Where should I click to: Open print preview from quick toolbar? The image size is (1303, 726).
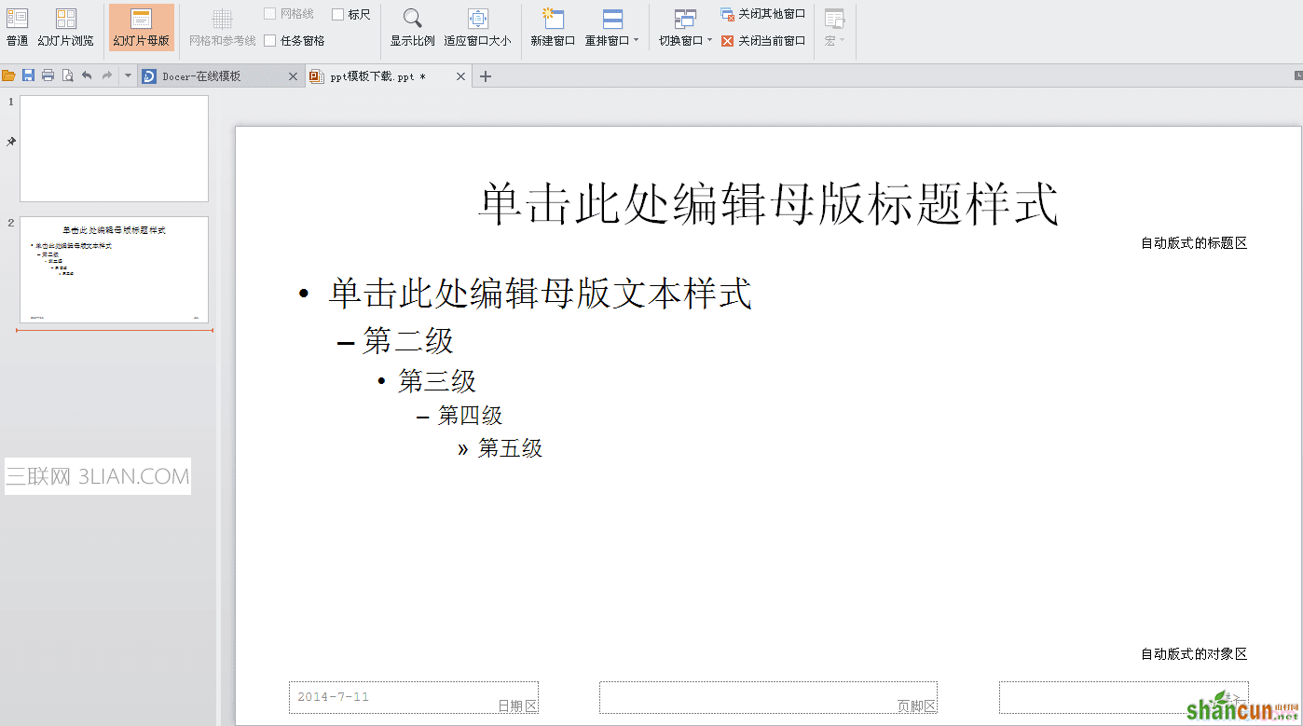(67, 75)
